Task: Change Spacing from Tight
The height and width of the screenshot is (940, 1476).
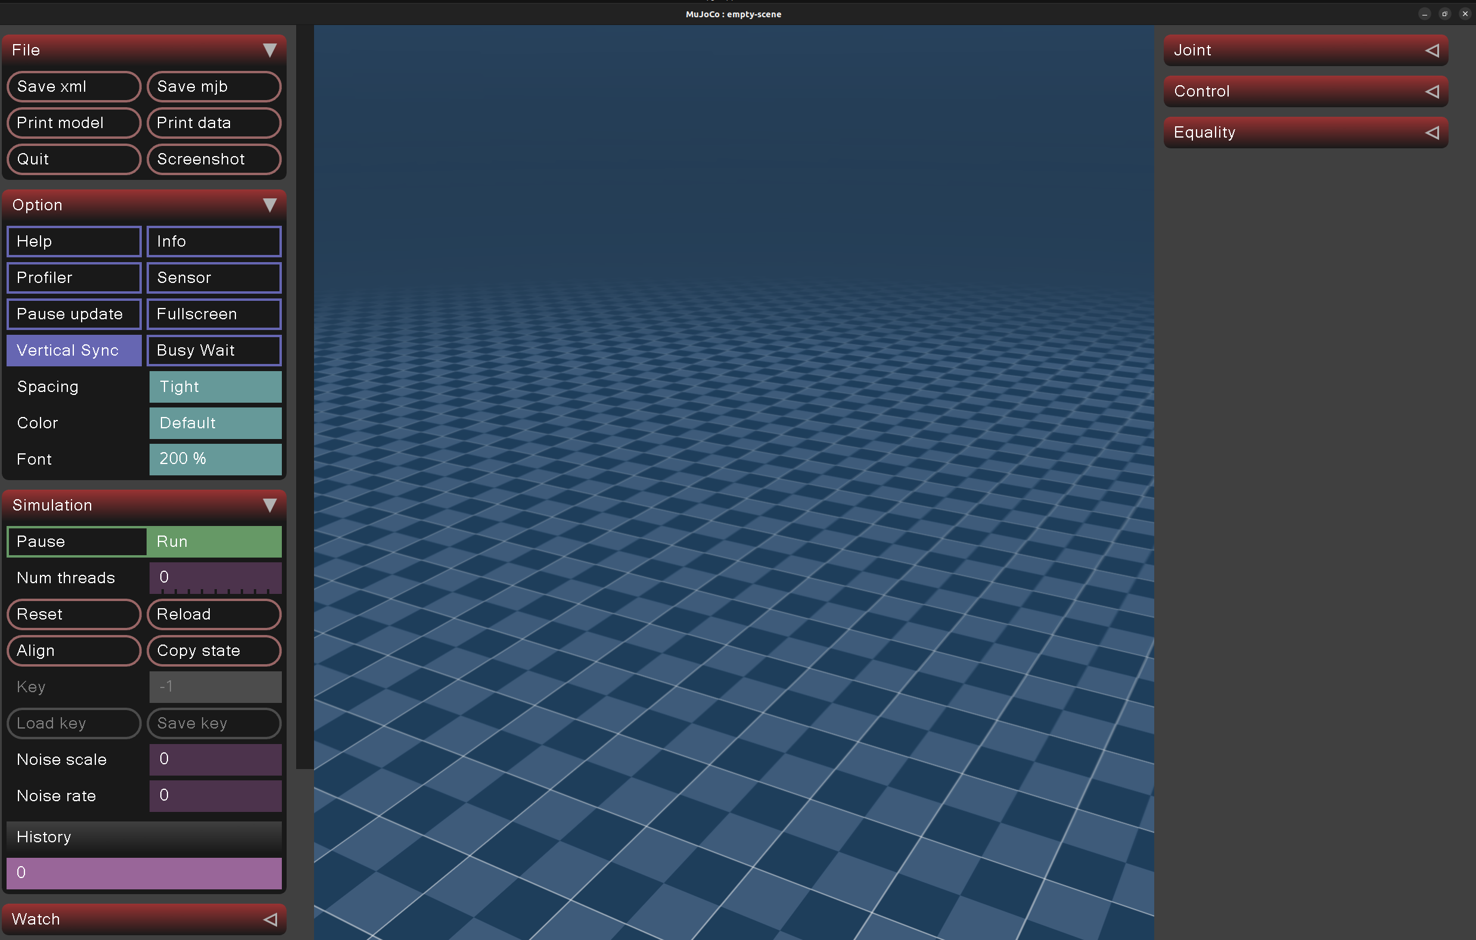Action: [x=216, y=387]
